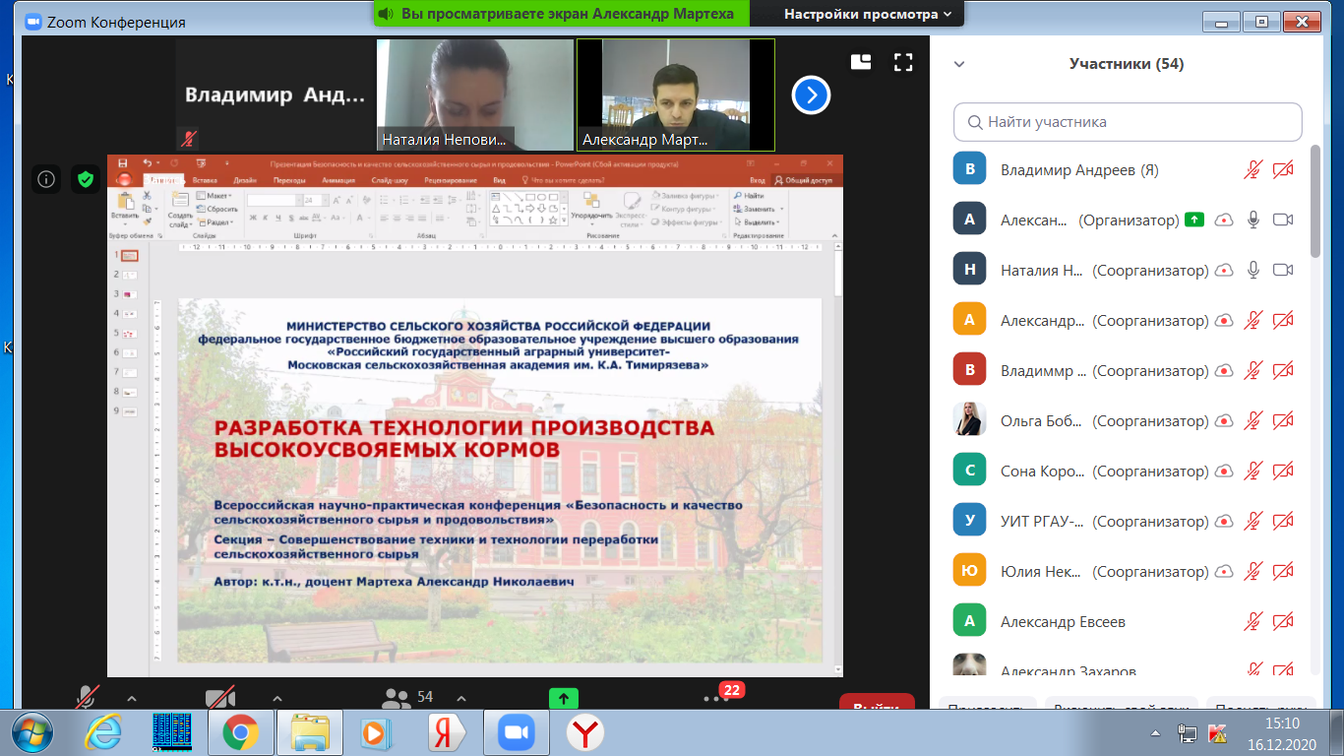Open the Настройки просмотра dropdown
1344x756 pixels.
[867, 14]
